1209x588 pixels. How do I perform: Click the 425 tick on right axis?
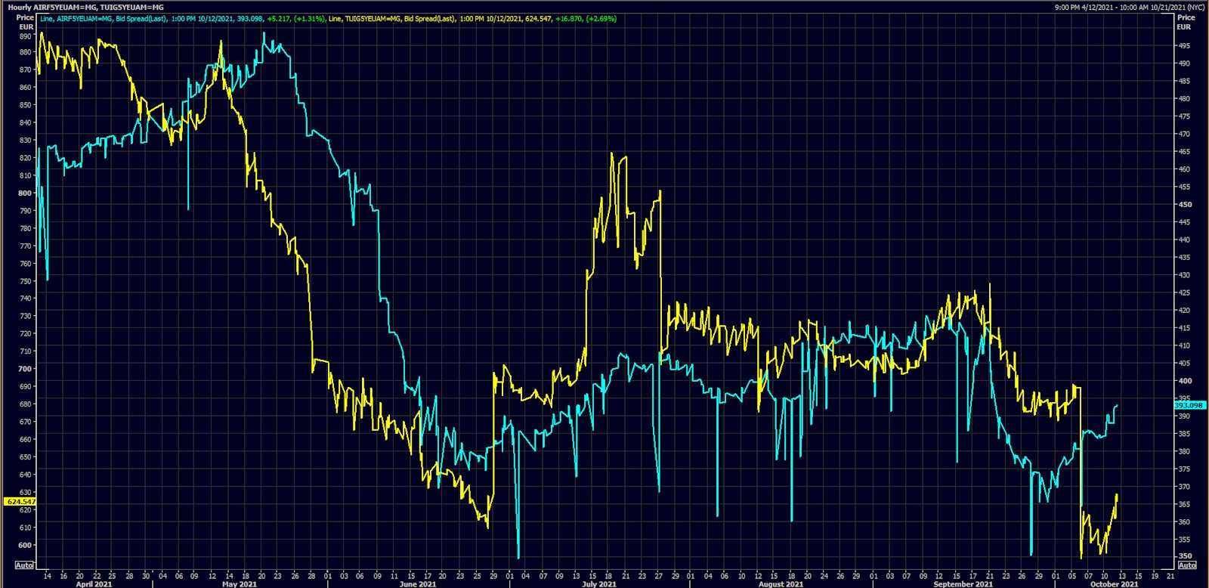click(x=1183, y=292)
